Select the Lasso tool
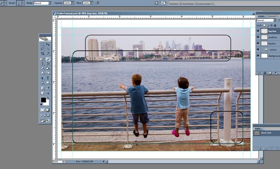 pos(42,49)
